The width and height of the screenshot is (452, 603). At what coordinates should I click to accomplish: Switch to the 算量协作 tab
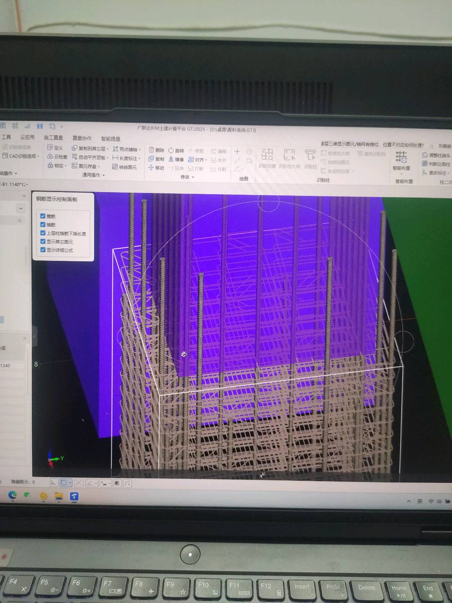coord(82,138)
